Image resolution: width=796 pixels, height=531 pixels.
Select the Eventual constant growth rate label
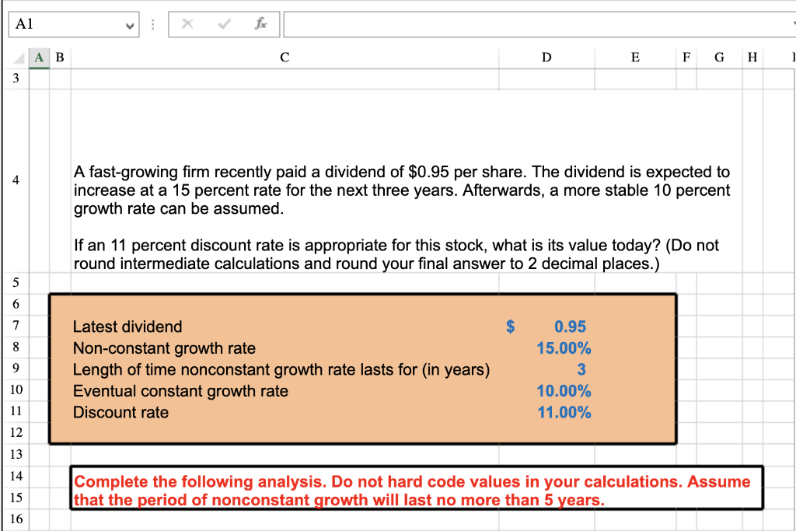pyautogui.click(x=179, y=391)
